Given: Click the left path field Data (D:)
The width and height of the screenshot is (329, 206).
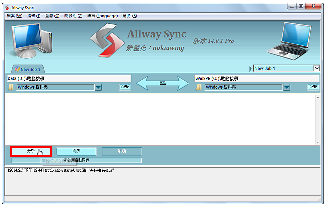Looking at the screenshot, I should coord(69,78).
